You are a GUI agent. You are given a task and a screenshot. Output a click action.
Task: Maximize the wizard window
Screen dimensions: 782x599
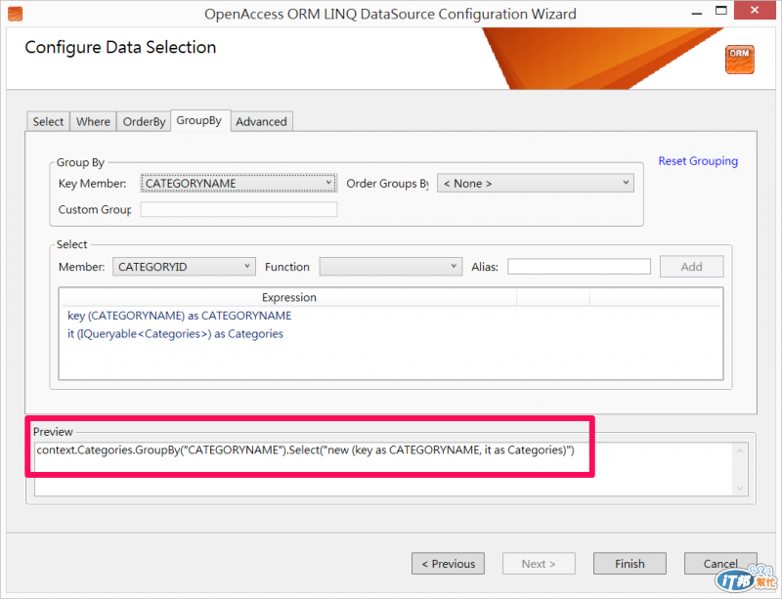tap(721, 11)
